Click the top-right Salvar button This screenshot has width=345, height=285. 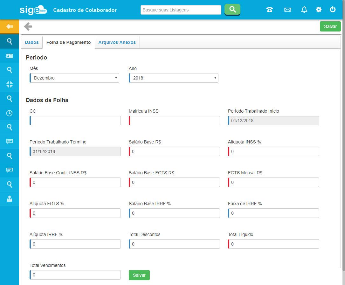[x=330, y=26]
